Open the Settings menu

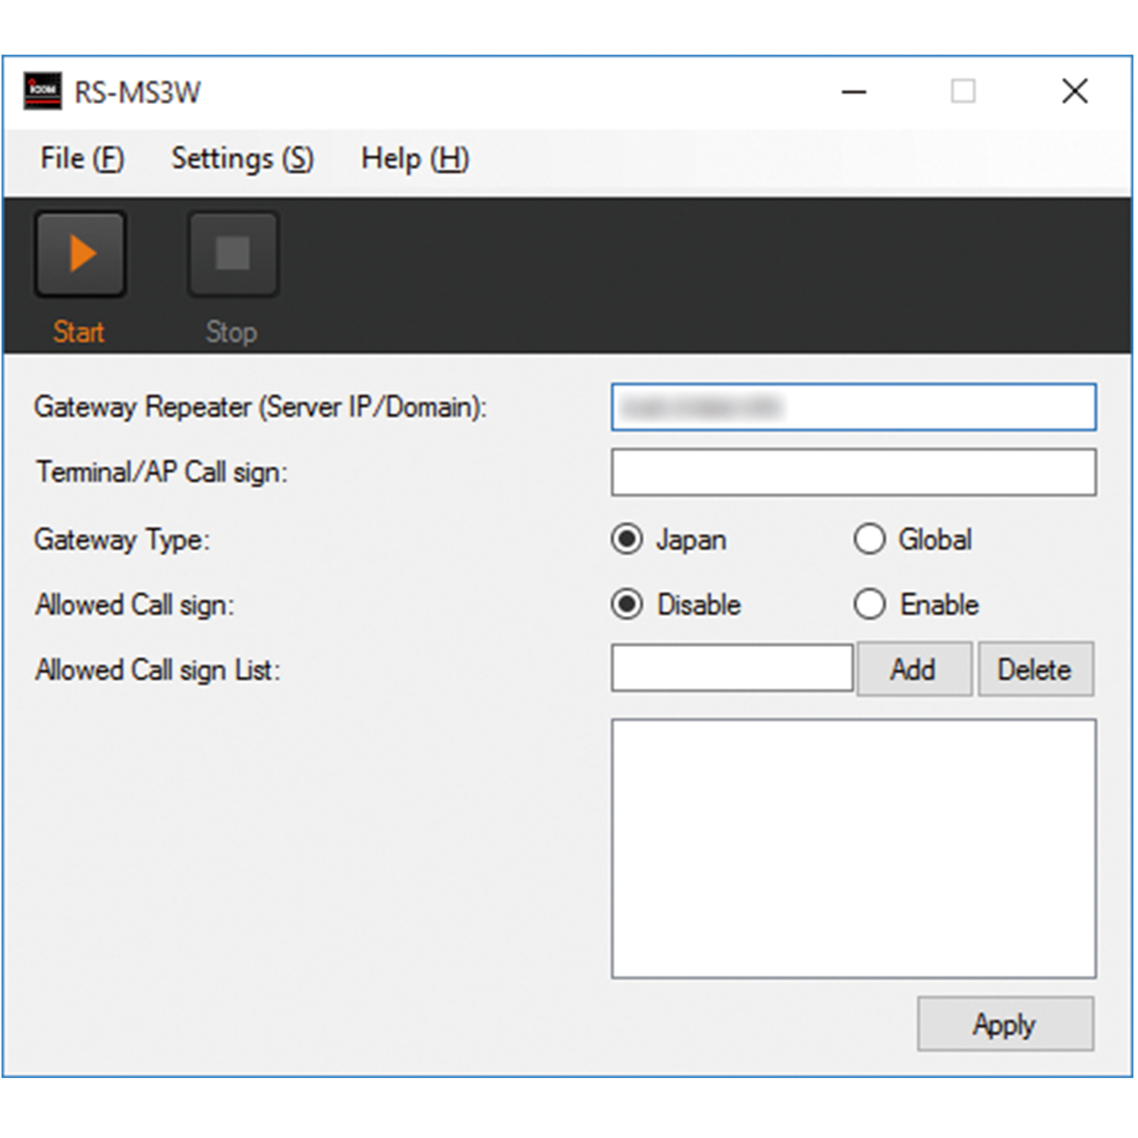click(242, 159)
